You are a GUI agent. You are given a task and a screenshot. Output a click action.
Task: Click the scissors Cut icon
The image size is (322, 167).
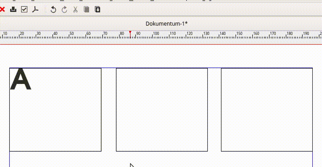[75, 9]
